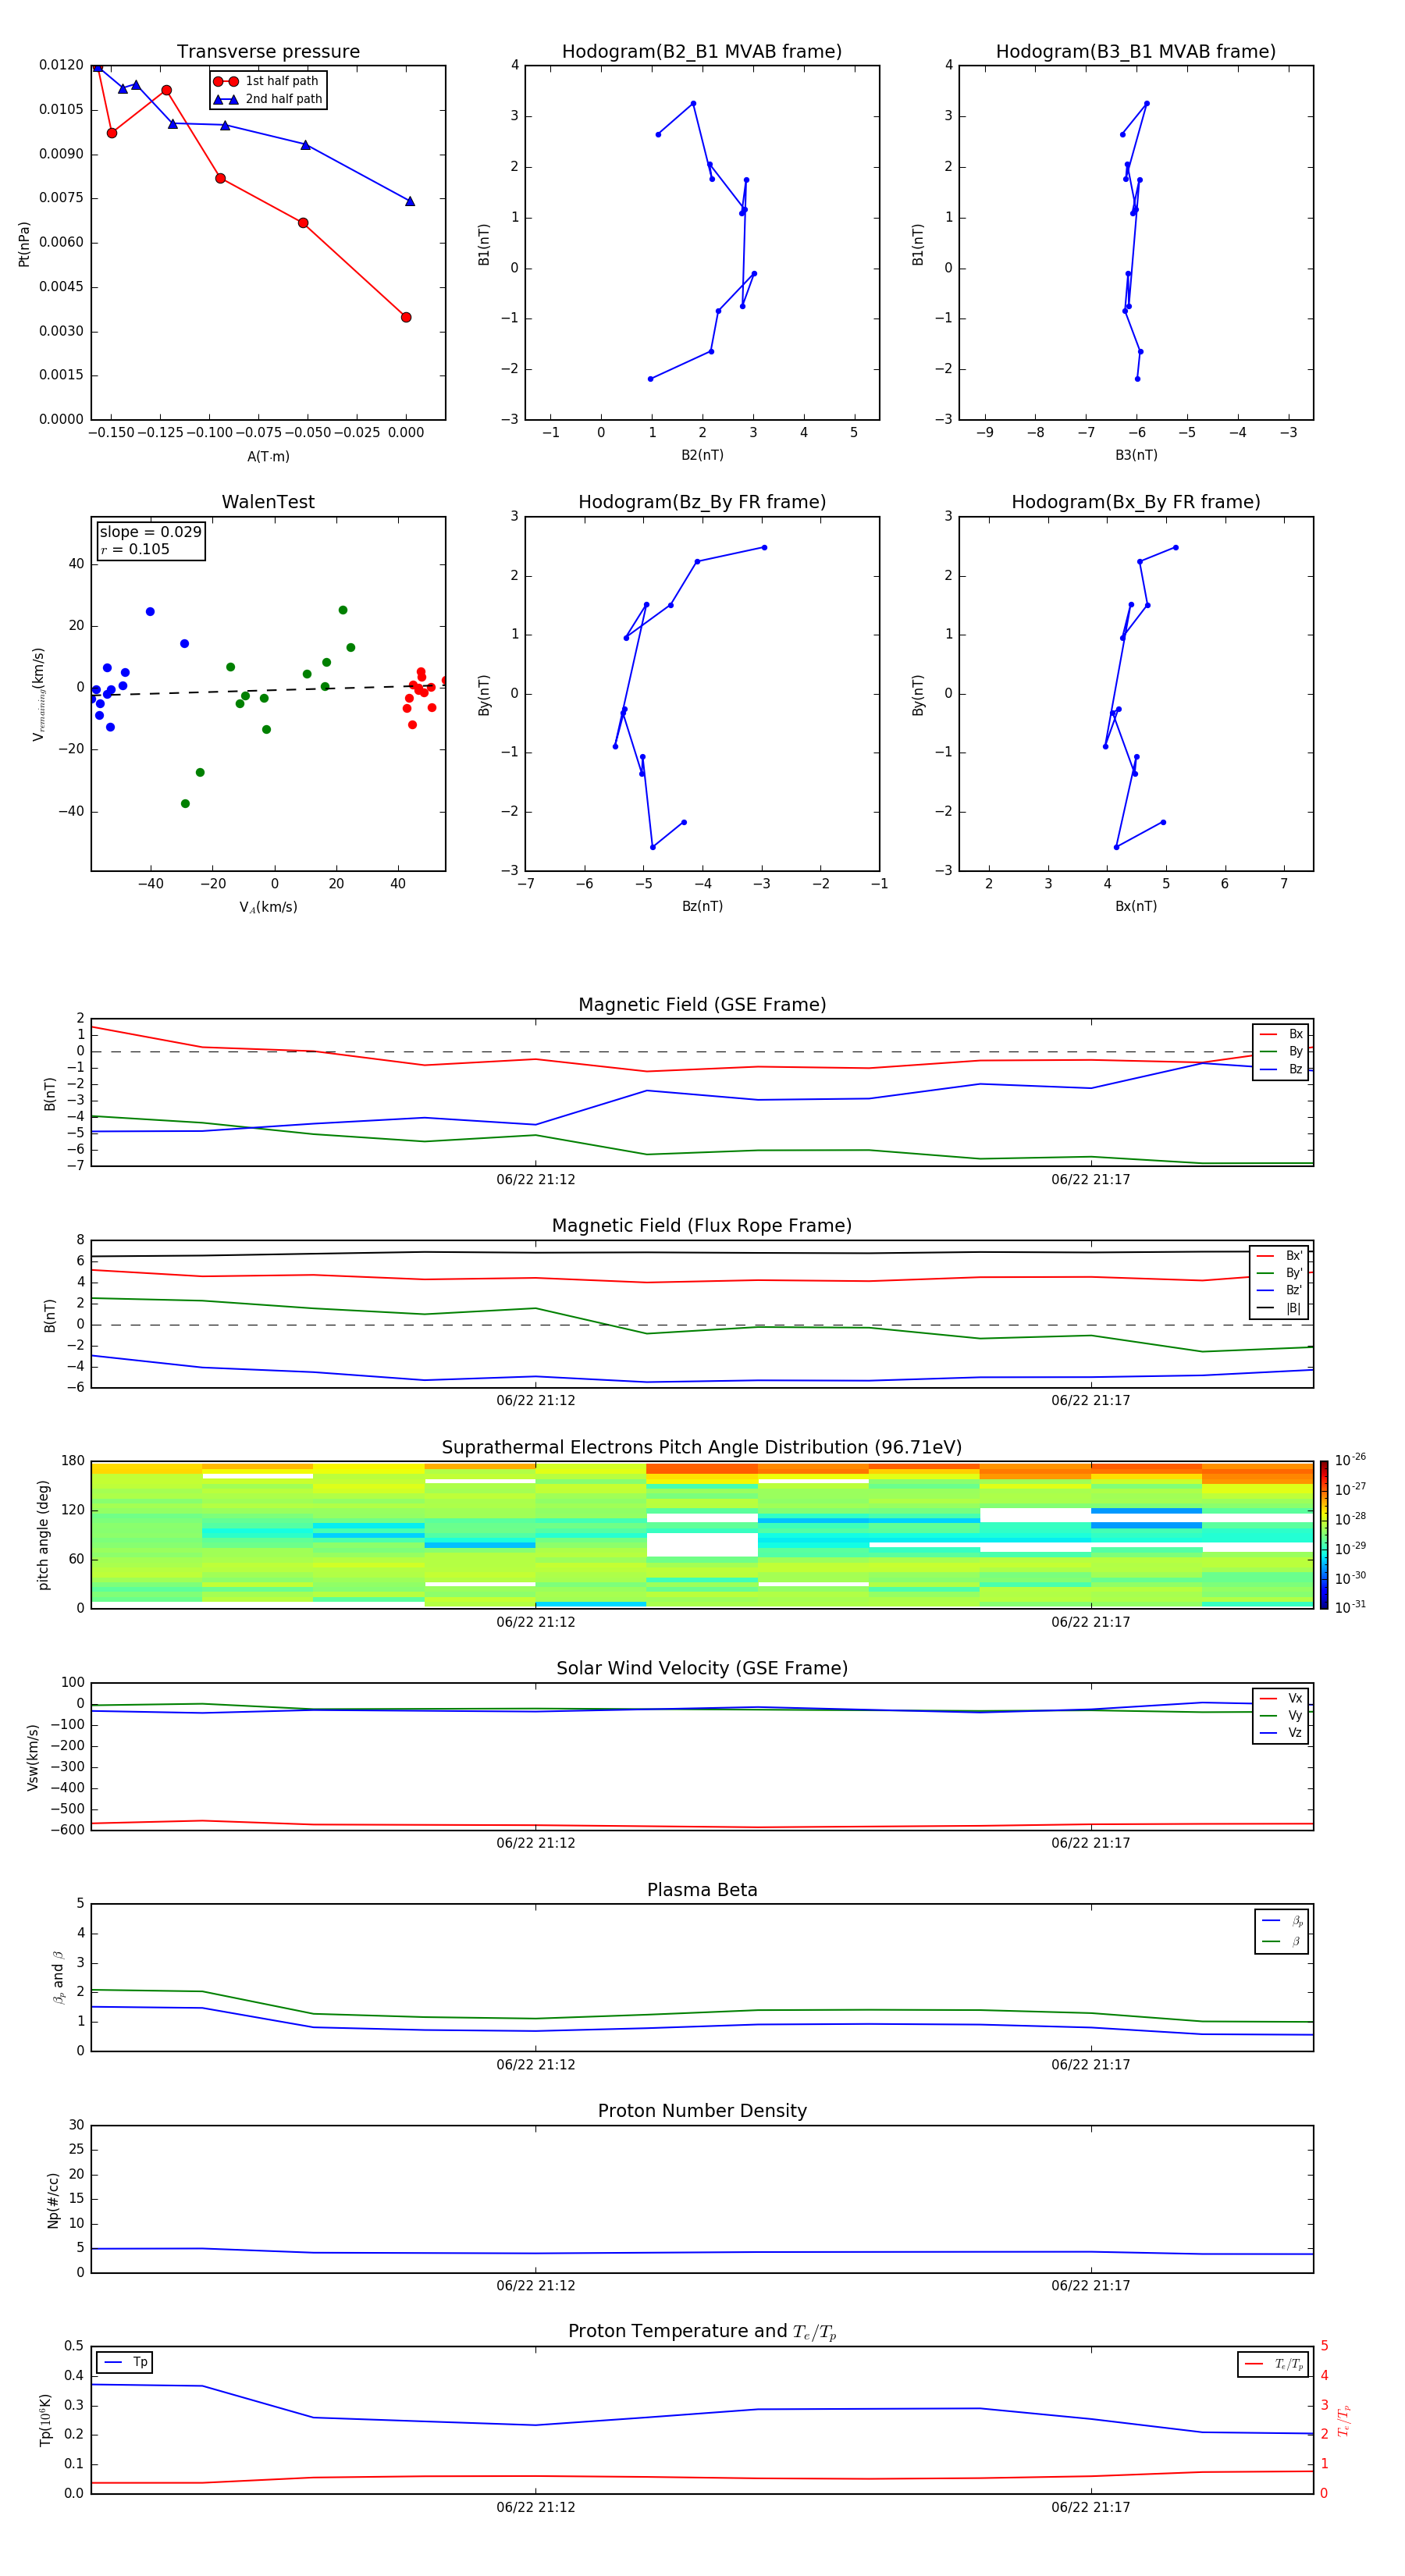Click the By' entry in the Flux Rope legend
The height and width of the screenshot is (2576, 1405).
coord(1279,1274)
